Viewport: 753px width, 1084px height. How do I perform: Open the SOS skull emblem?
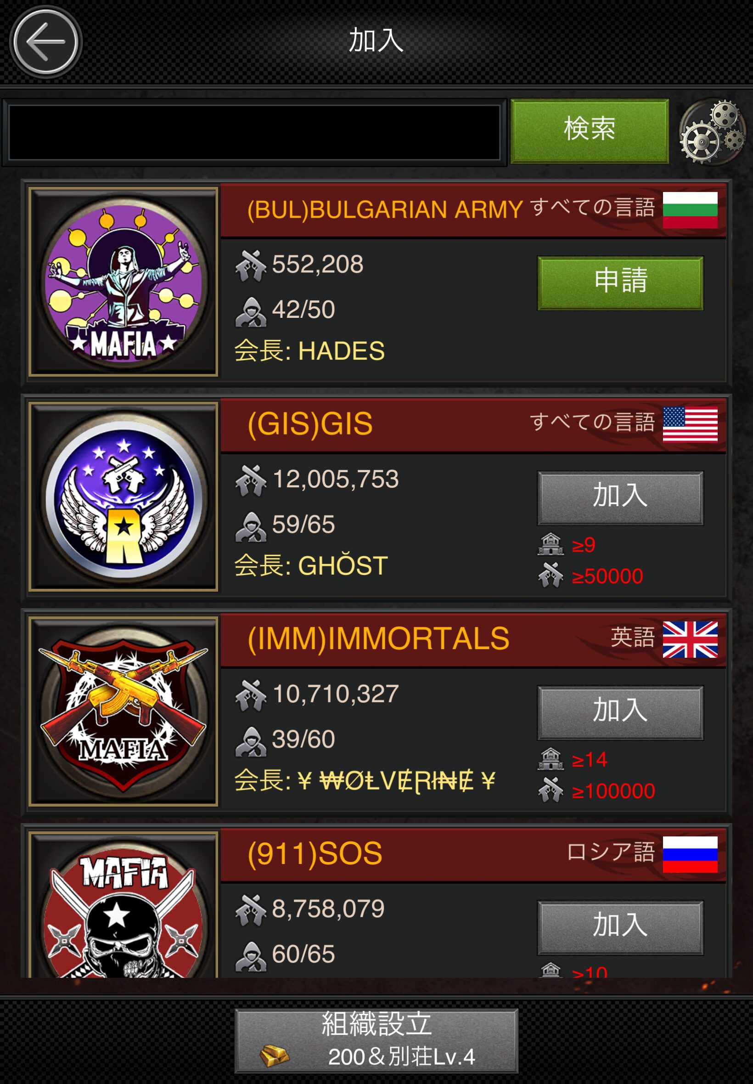click(x=123, y=904)
